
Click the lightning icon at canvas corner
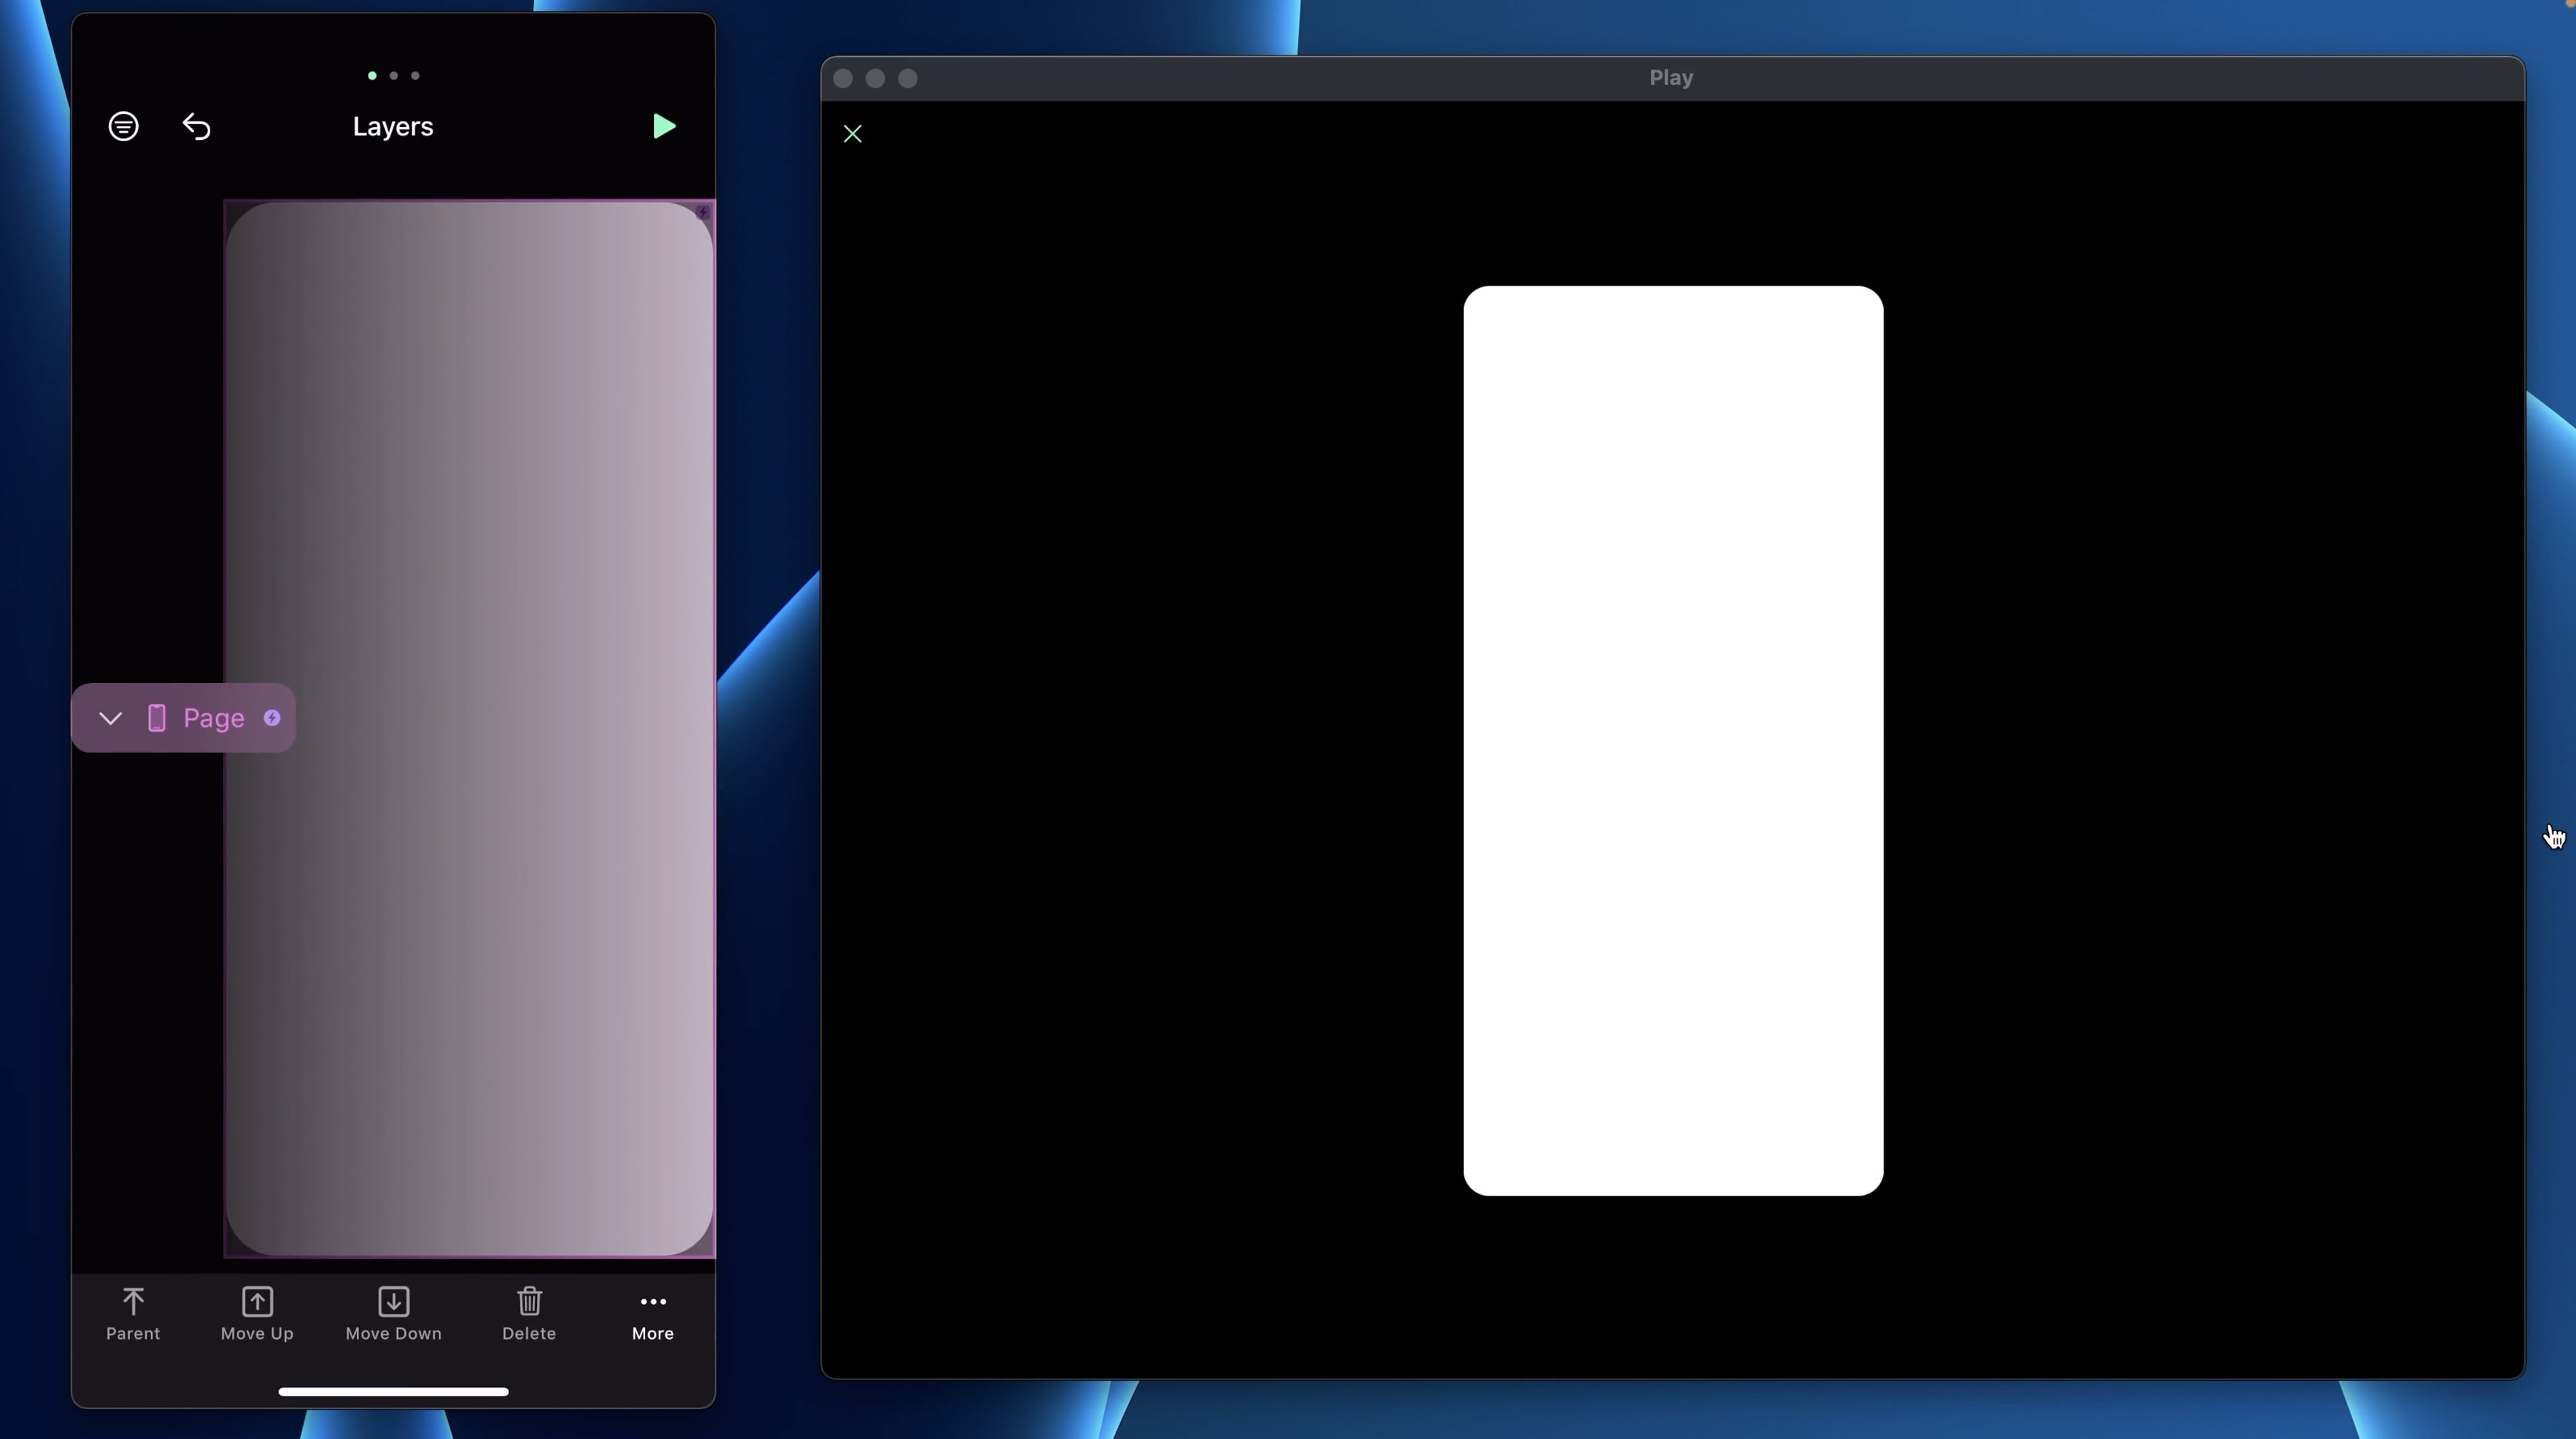tap(703, 212)
